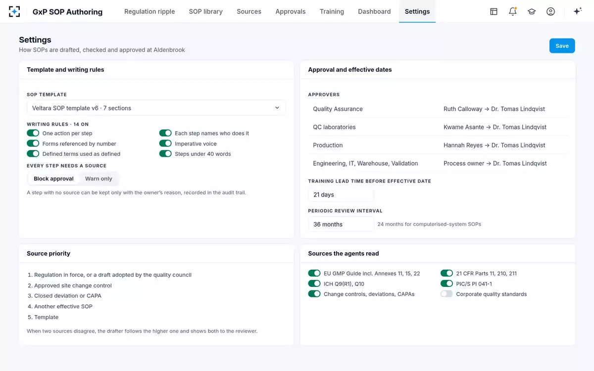Select Warn only option

point(99,179)
